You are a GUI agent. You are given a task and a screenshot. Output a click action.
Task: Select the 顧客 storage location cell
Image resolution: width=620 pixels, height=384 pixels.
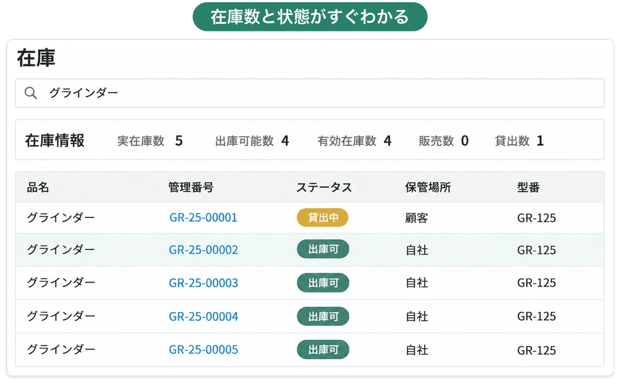[x=417, y=217]
